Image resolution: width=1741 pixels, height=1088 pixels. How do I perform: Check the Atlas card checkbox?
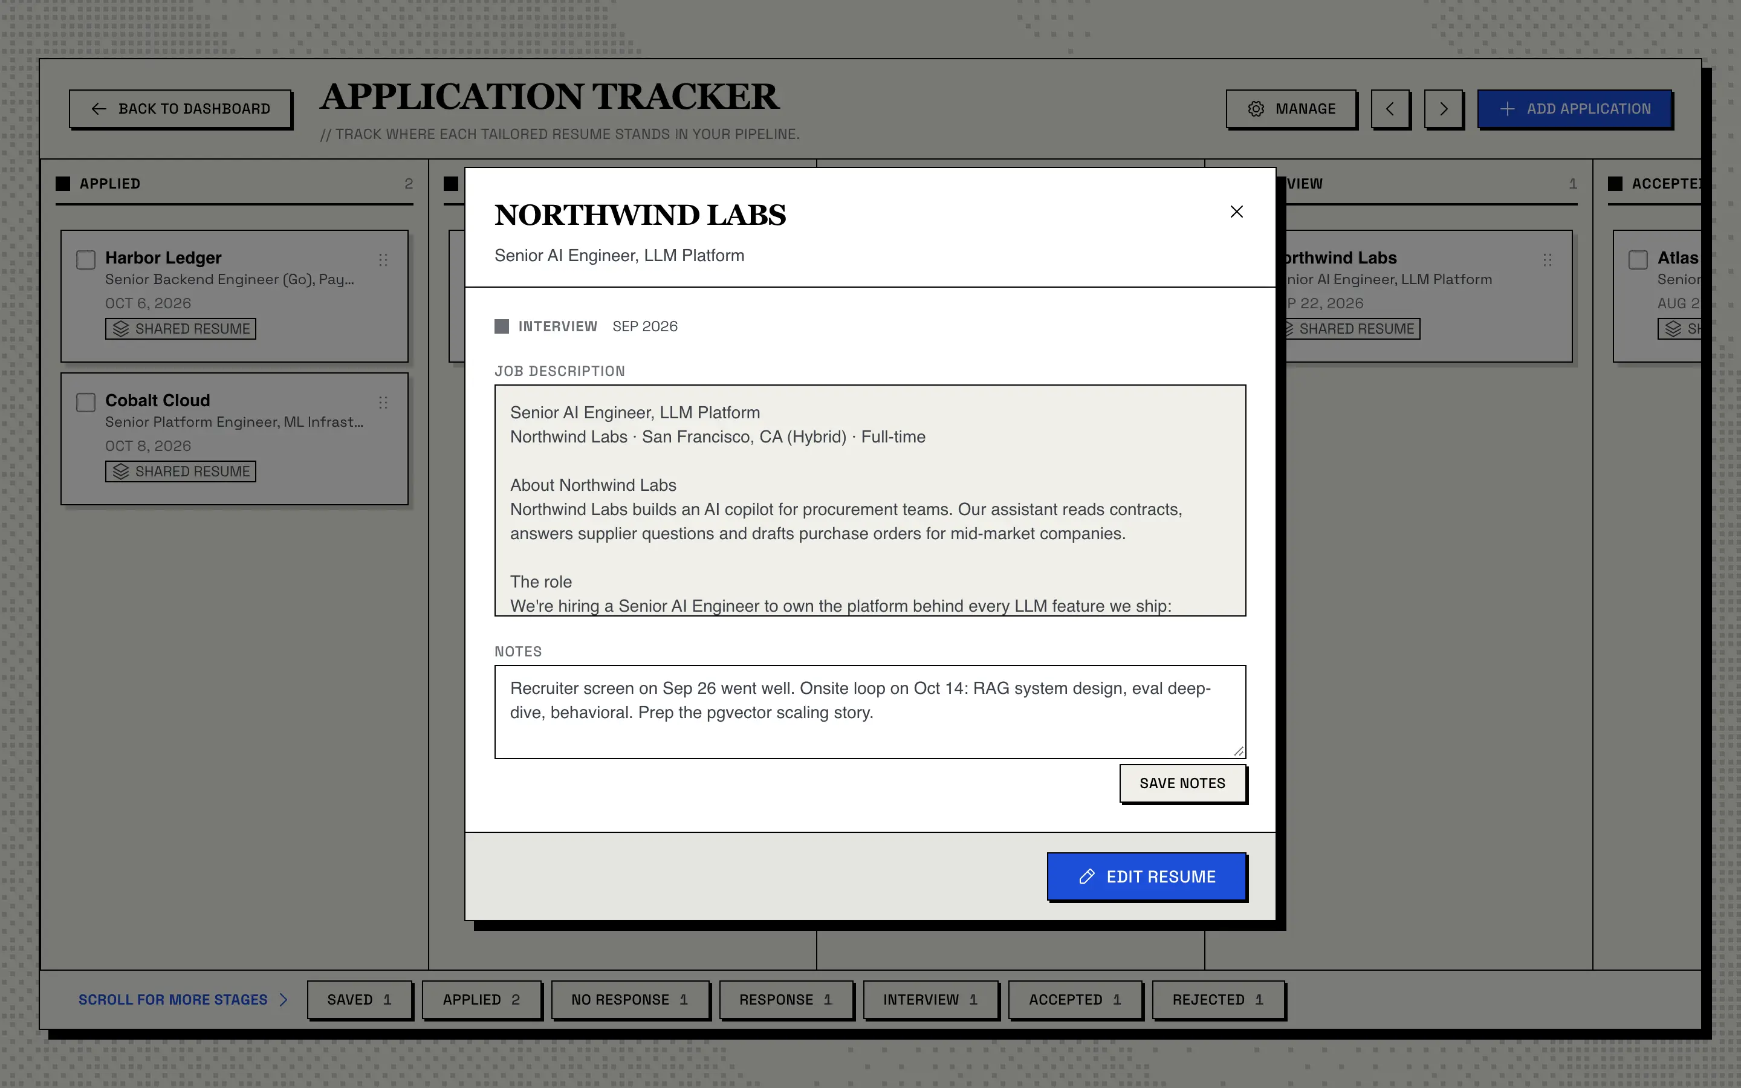[x=1638, y=260]
